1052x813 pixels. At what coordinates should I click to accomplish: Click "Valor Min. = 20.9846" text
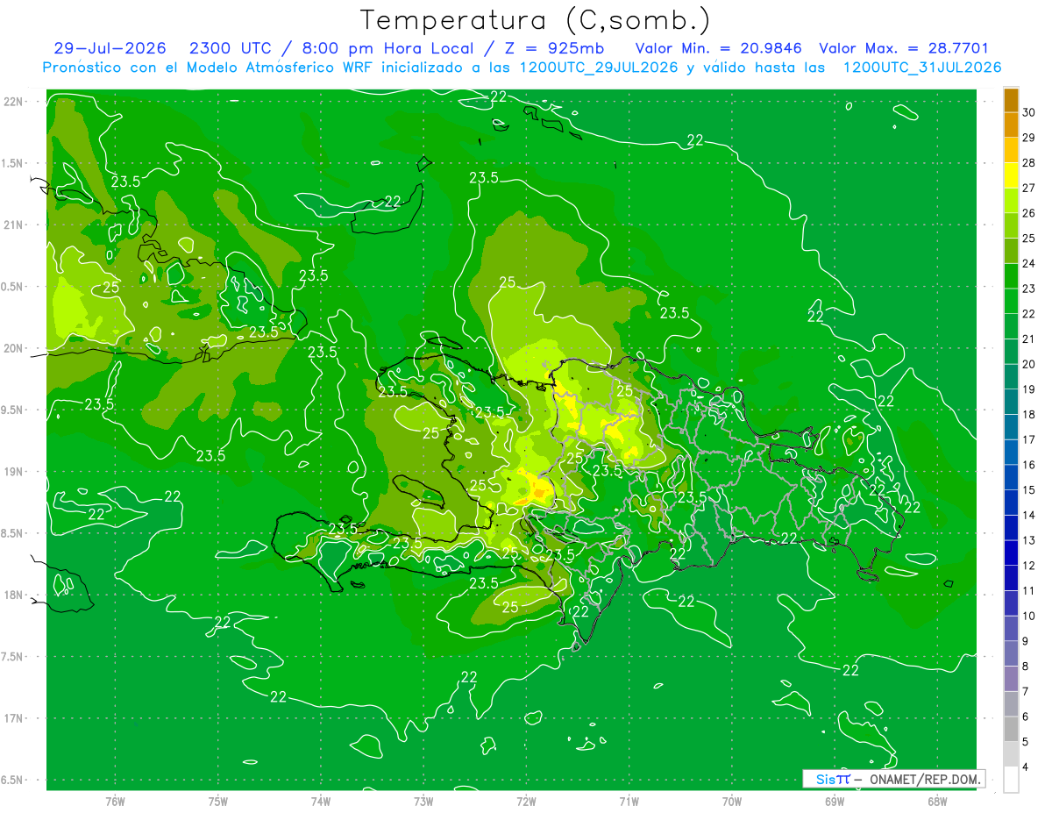(720, 48)
